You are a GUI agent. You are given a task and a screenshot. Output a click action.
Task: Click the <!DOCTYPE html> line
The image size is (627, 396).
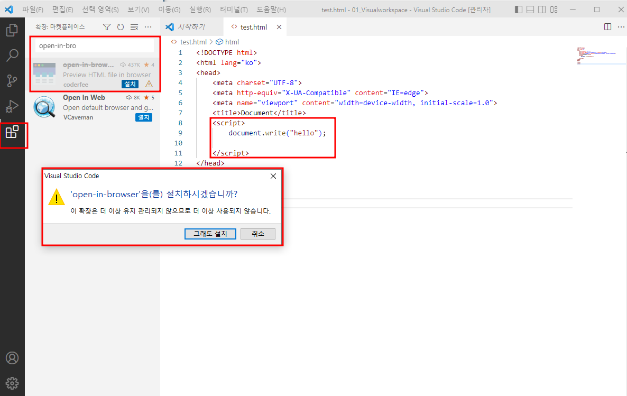pyautogui.click(x=226, y=52)
